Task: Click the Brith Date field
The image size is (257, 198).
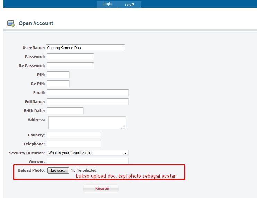Action: pyautogui.click(x=65, y=111)
